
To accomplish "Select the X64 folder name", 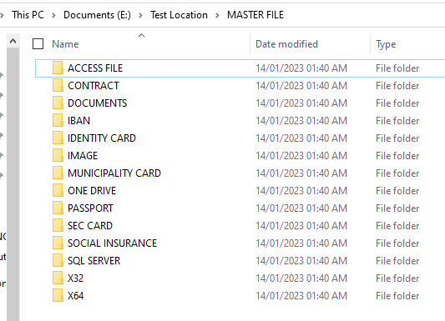I will pyautogui.click(x=75, y=296).
